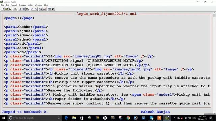Click the taskbar search microphone icon
216x121 pixels.
click(x=59, y=118)
